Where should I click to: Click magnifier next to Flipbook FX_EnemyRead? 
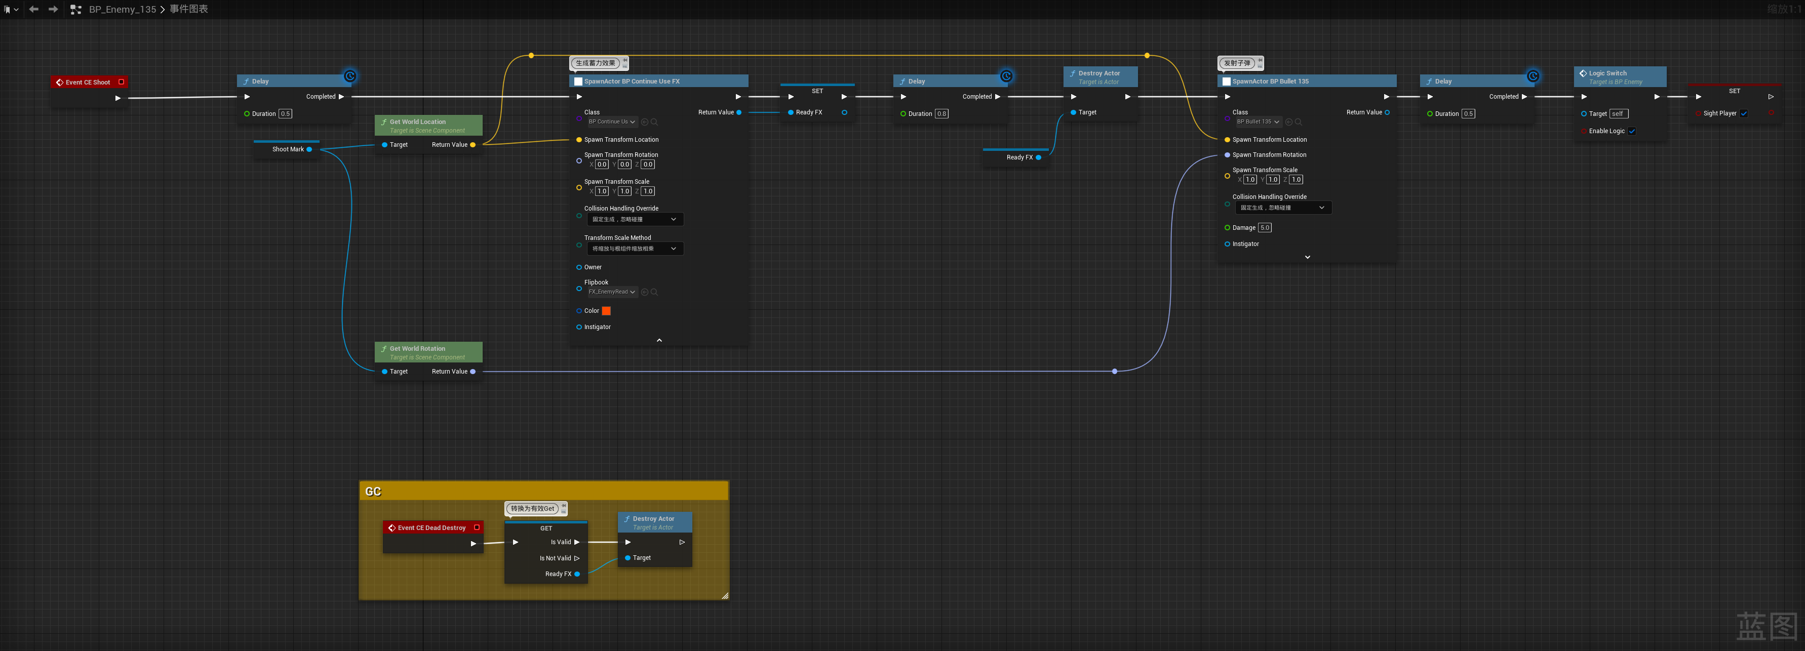[654, 292]
